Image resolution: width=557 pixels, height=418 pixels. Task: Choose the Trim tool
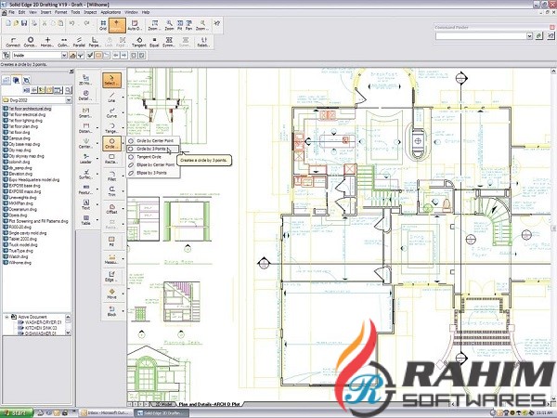point(111,190)
